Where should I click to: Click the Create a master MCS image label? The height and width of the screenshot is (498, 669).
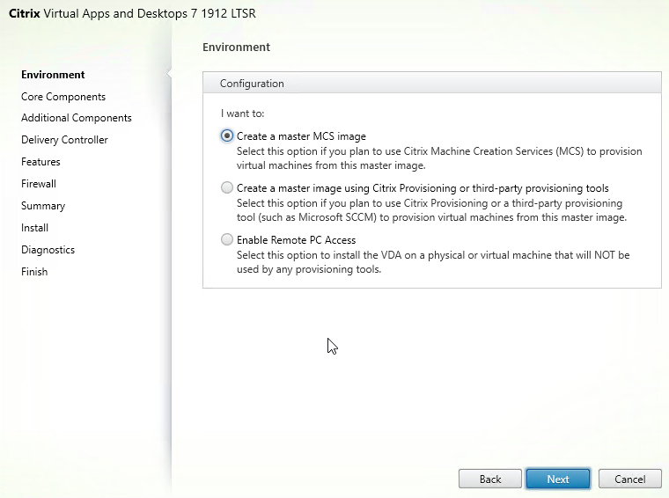click(301, 136)
